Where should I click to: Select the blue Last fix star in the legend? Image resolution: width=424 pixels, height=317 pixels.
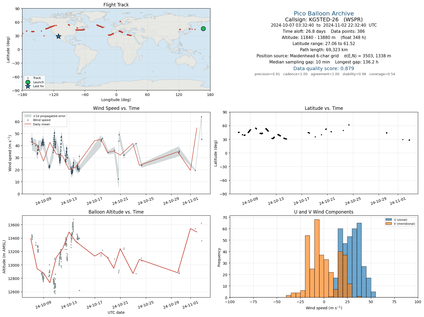(28, 86)
